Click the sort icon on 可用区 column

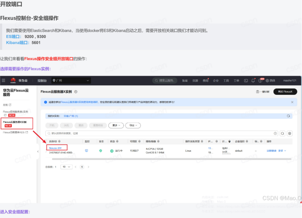[x=139, y=141]
